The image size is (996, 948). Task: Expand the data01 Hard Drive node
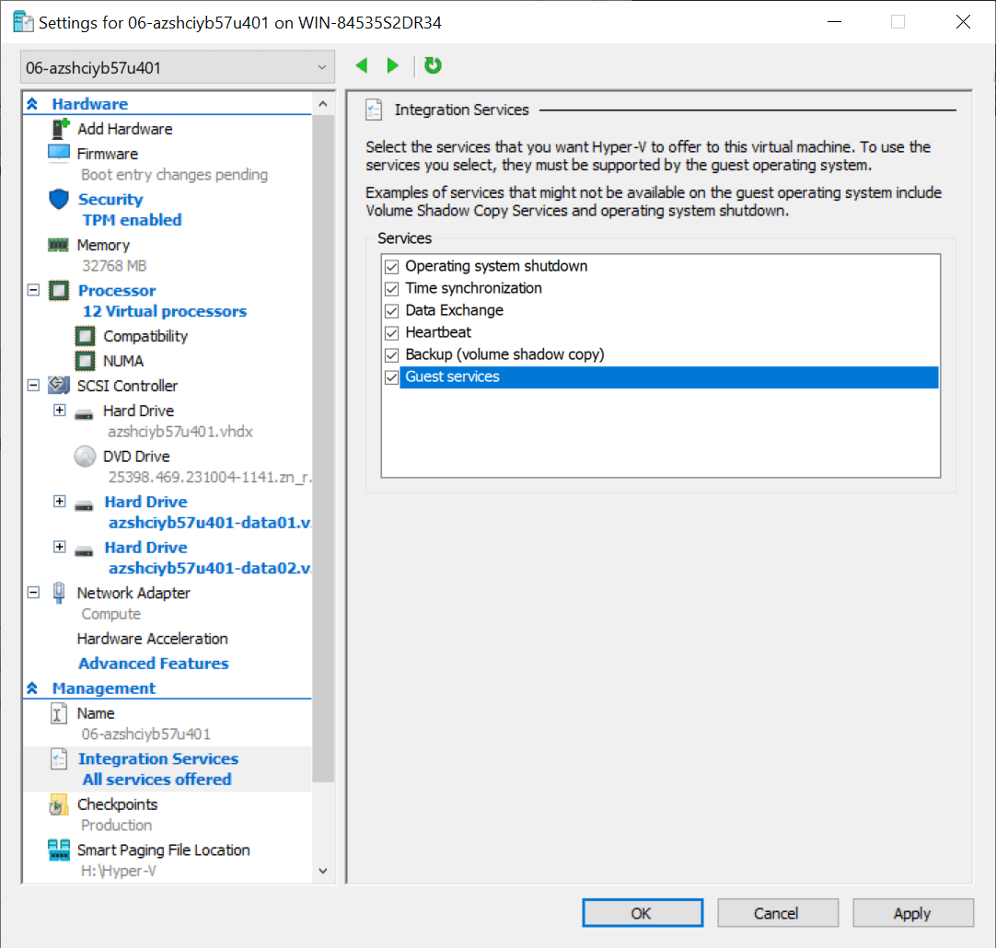[60, 502]
